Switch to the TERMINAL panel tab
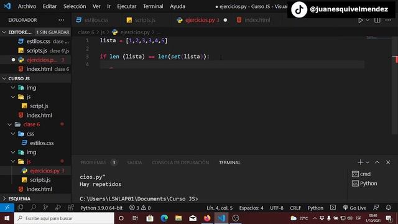 tap(229, 162)
